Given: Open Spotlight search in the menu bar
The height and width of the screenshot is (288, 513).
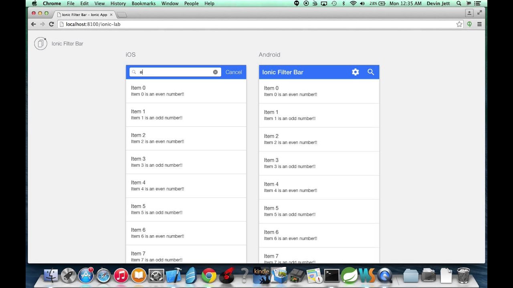Looking at the screenshot, I should pos(459,3).
